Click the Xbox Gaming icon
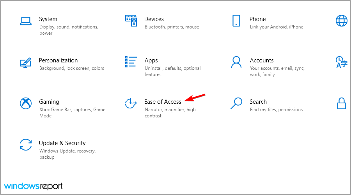Viewport: 351px width, 195px height. (x=26, y=103)
